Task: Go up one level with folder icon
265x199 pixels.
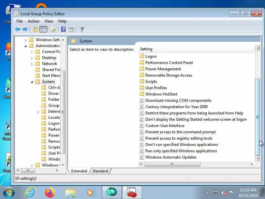Action: [x=35, y=30]
